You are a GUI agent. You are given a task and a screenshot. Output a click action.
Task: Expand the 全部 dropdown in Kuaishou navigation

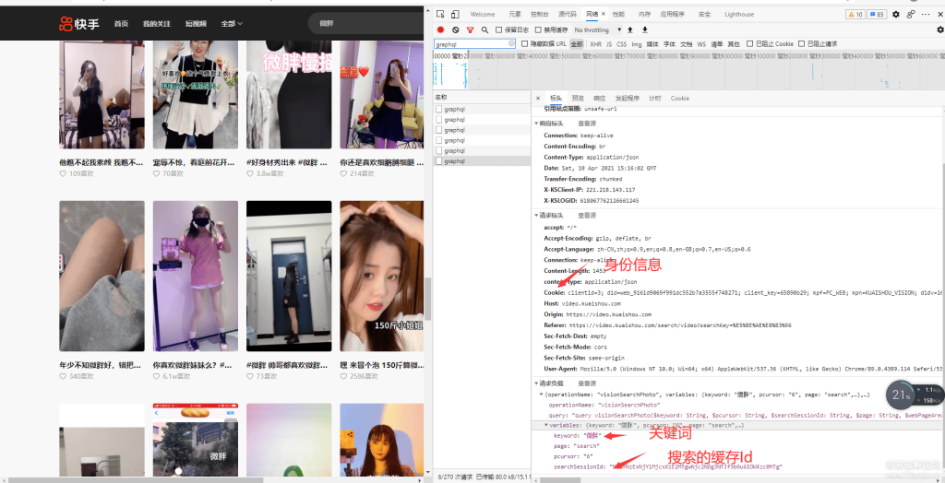click(x=232, y=23)
